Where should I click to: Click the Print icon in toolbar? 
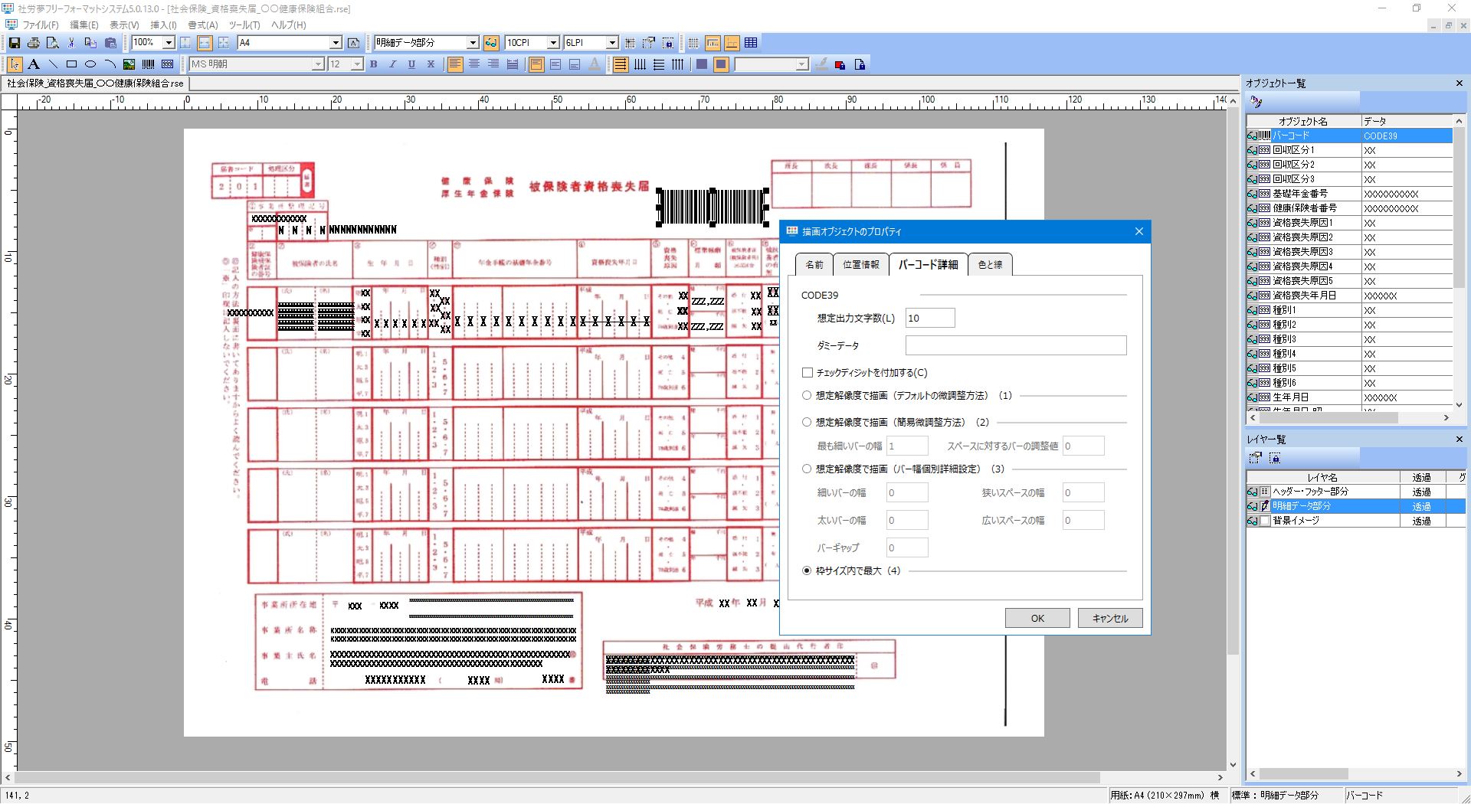pyautogui.click(x=33, y=43)
